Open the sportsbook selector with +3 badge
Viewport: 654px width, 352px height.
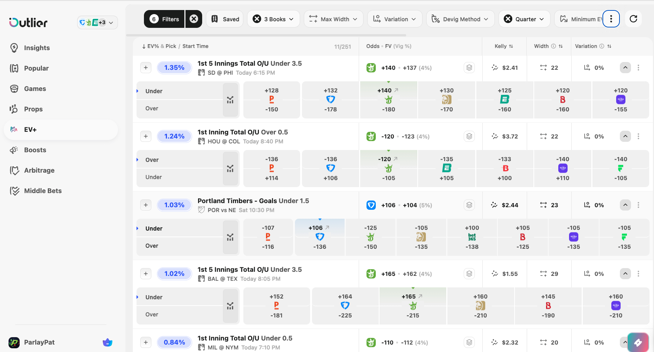click(x=97, y=23)
